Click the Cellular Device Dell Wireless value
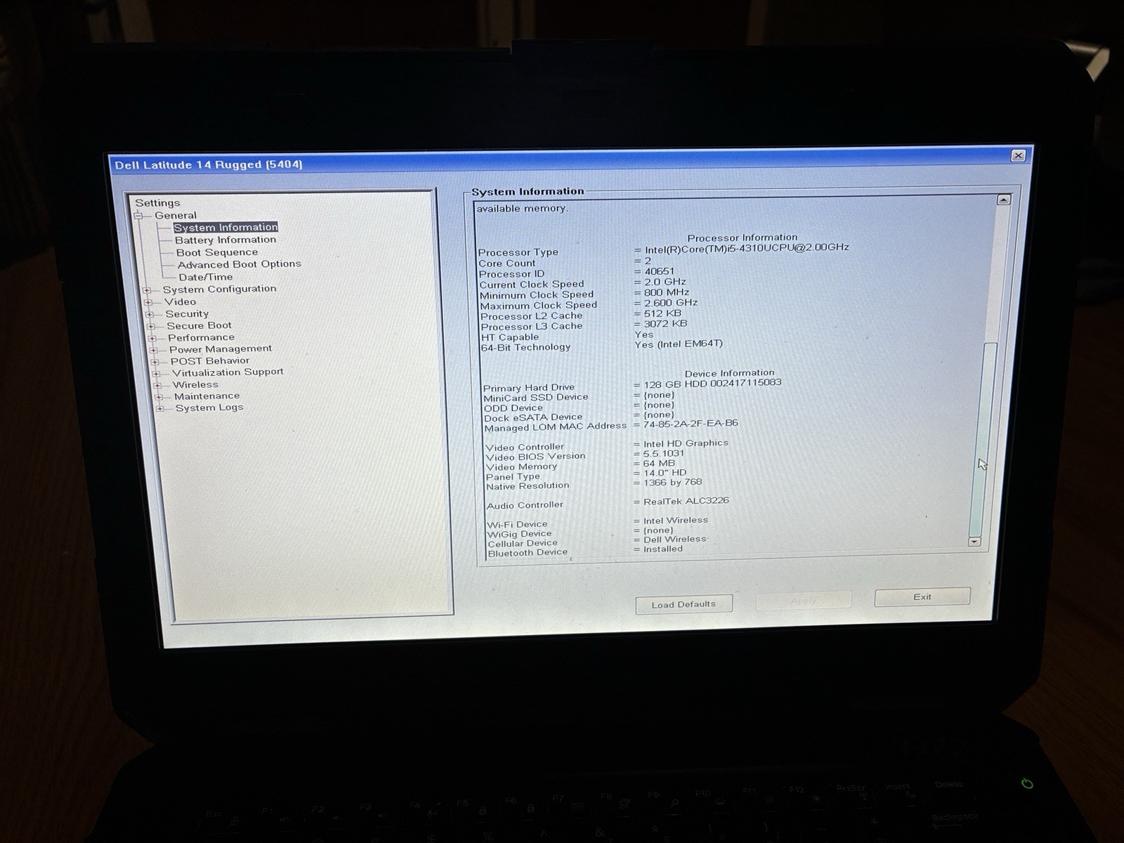The height and width of the screenshot is (843, 1124). 676,540
